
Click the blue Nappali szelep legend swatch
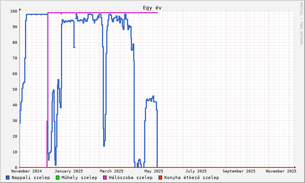[x=8, y=178]
